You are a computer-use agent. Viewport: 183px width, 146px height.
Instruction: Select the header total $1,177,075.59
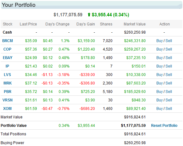click(68, 15)
